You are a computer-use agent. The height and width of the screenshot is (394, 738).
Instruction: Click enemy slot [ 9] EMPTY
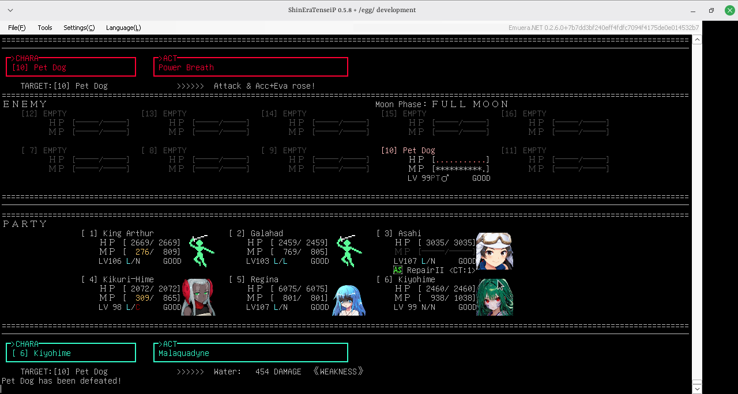point(284,150)
